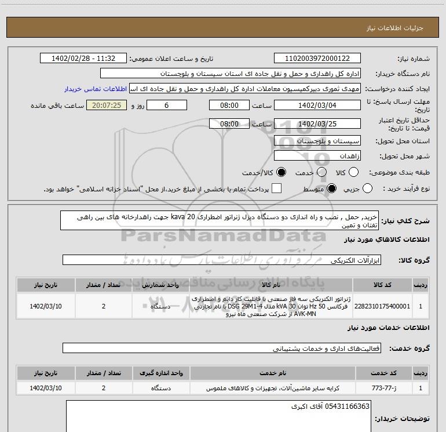This screenshot has height=432, width=446.
Task: Click the کرایه سایر ماشین‌آلات service name cell
Action: point(272,388)
